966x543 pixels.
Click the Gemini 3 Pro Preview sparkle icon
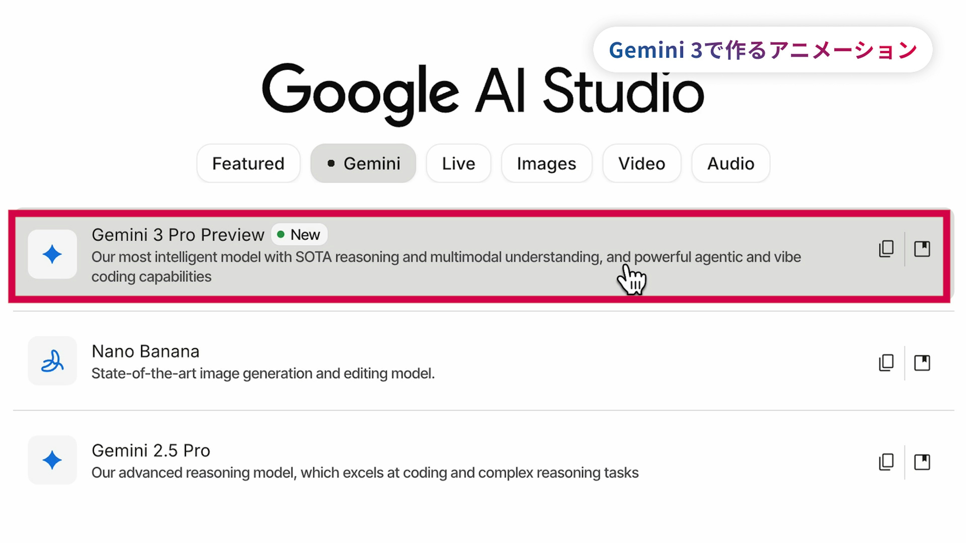[x=52, y=254]
